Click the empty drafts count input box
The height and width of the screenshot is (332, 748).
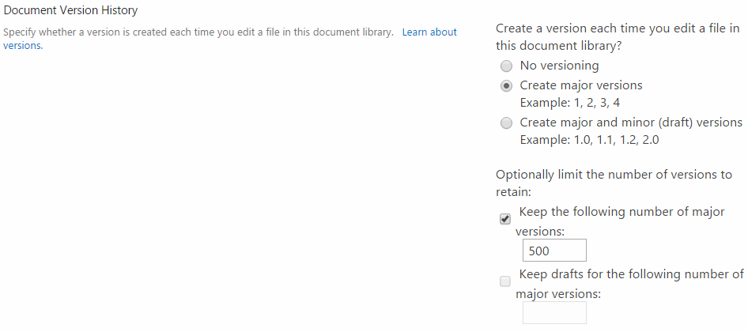point(554,312)
